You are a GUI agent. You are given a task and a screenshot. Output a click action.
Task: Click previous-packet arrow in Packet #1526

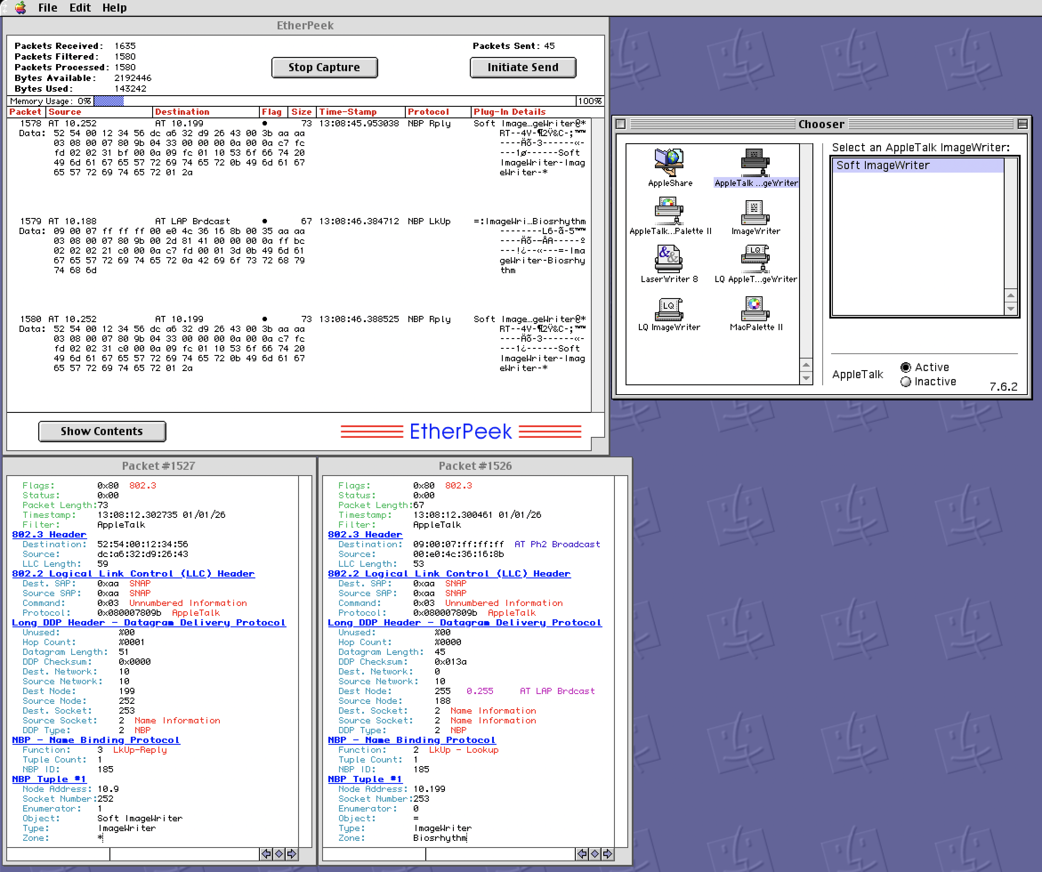click(582, 854)
